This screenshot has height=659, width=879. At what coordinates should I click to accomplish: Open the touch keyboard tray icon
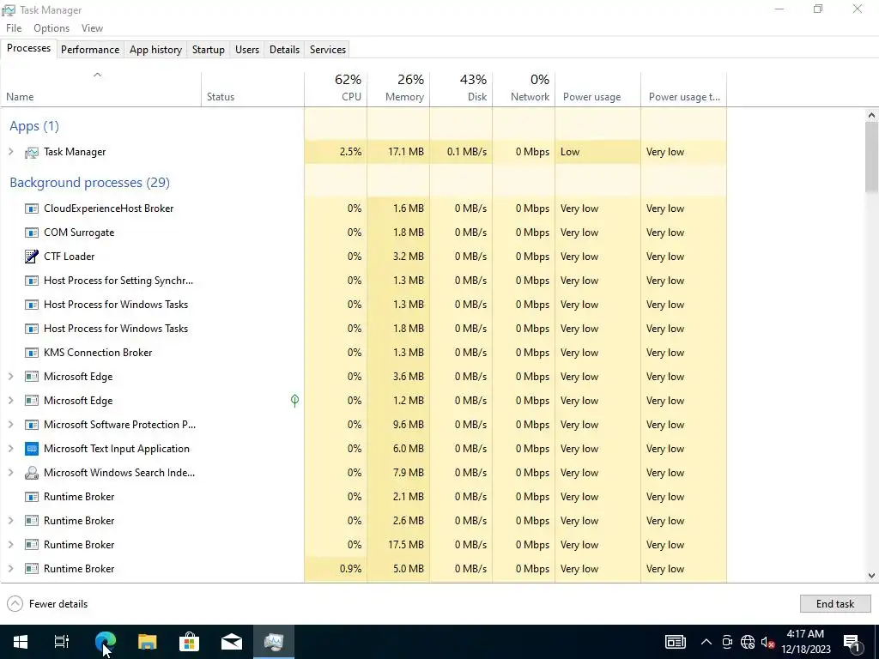click(x=675, y=642)
